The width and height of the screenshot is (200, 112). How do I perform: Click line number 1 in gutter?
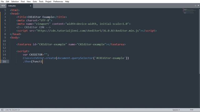click(5, 10)
